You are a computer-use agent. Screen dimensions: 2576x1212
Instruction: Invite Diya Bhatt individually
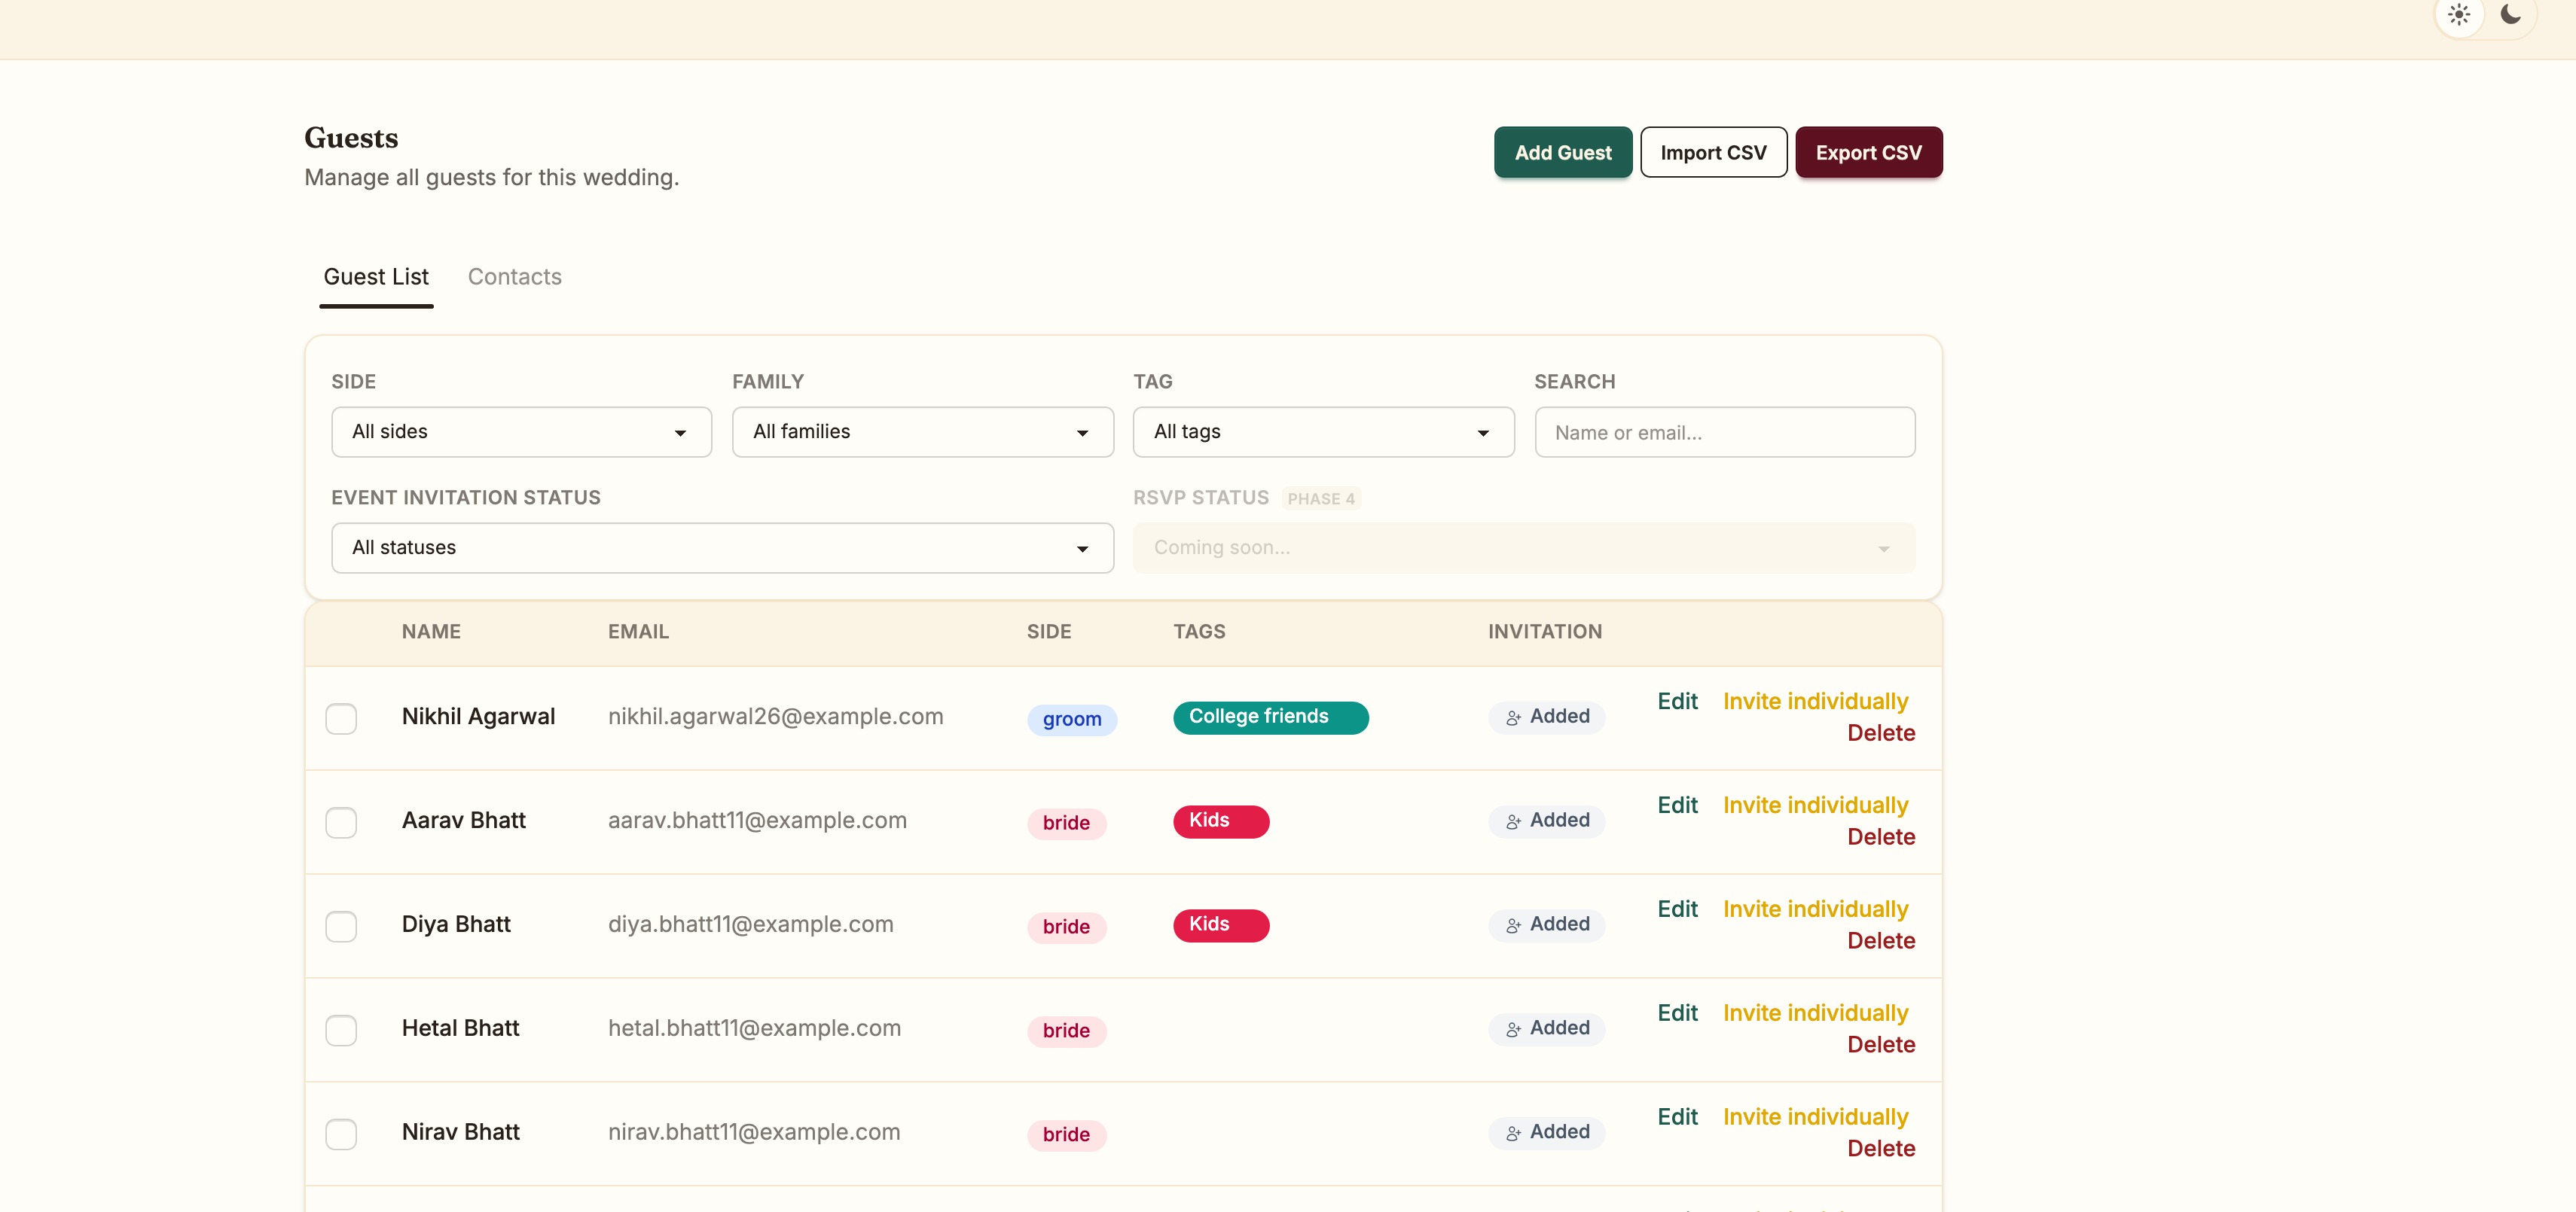[x=1815, y=909]
